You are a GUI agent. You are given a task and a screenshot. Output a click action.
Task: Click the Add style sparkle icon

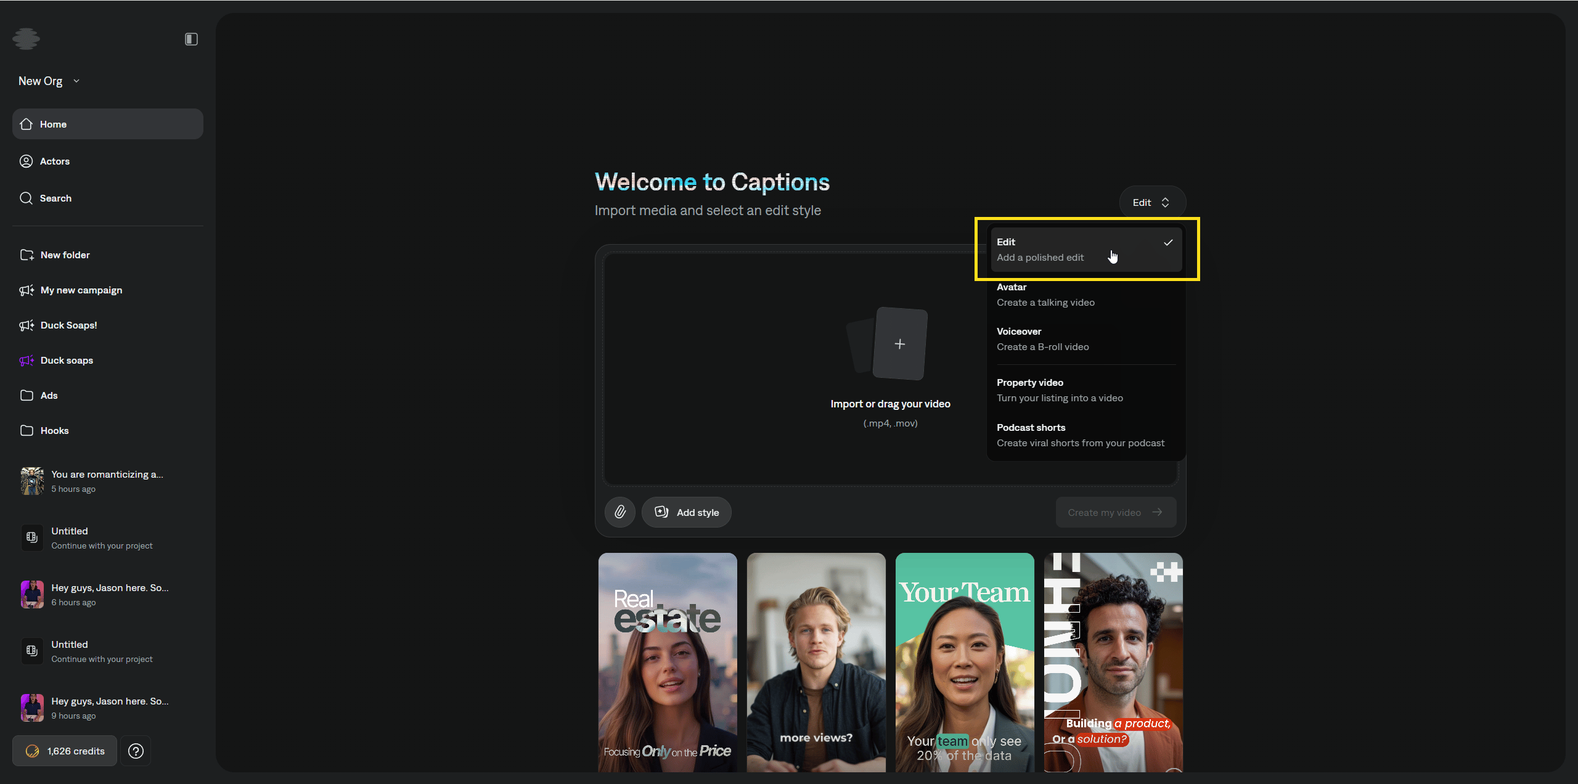click(661, 512)
